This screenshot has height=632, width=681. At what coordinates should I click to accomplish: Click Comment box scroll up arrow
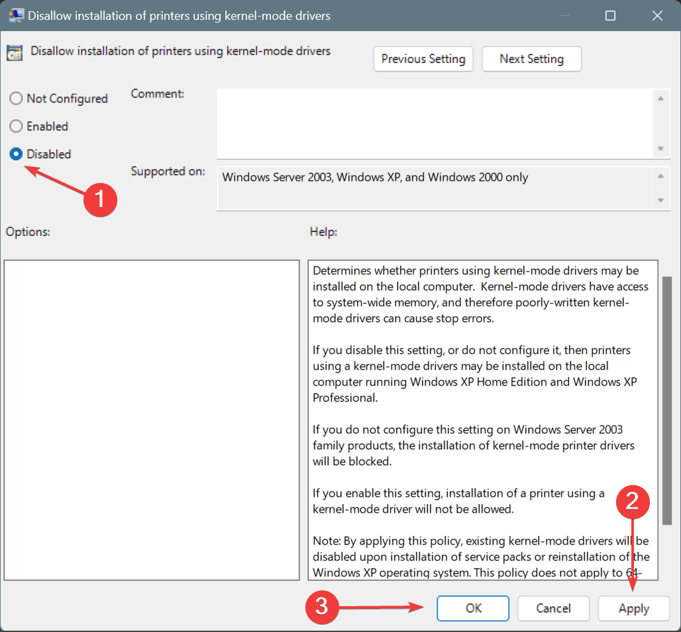tap(660, 99)
